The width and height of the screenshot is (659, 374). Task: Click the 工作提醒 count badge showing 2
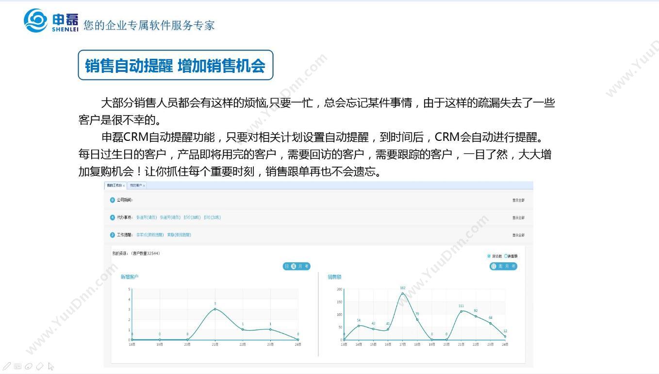(x=113, y=235)
